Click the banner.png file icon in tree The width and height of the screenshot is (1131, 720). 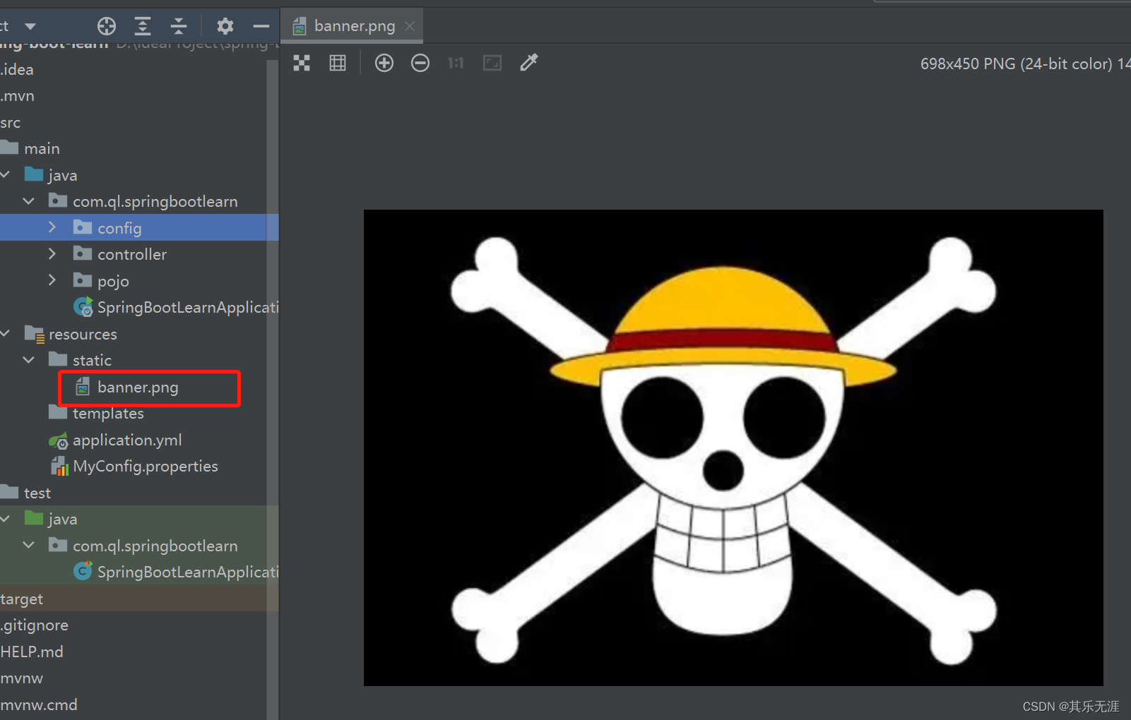[x=83, y=386]
